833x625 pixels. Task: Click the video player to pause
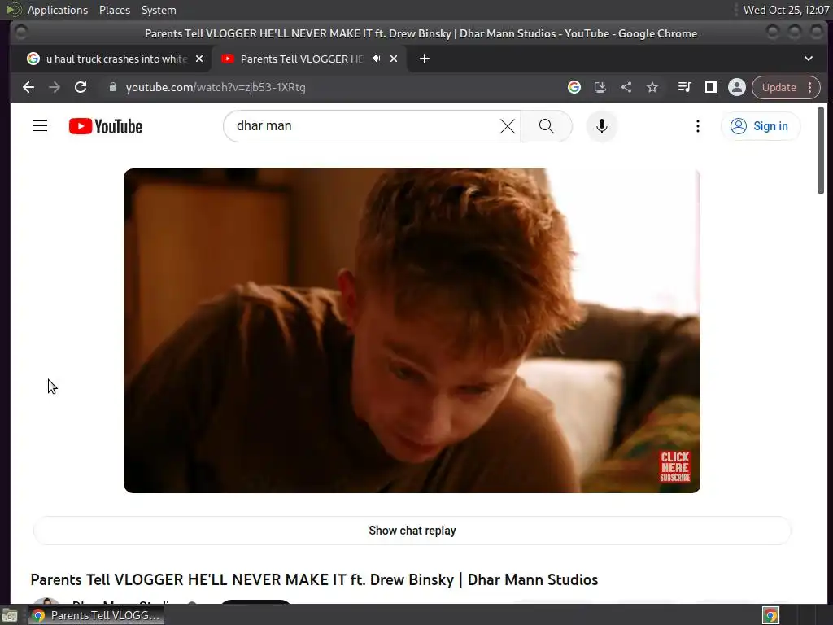pyautogui.click(x=412, y=330)
